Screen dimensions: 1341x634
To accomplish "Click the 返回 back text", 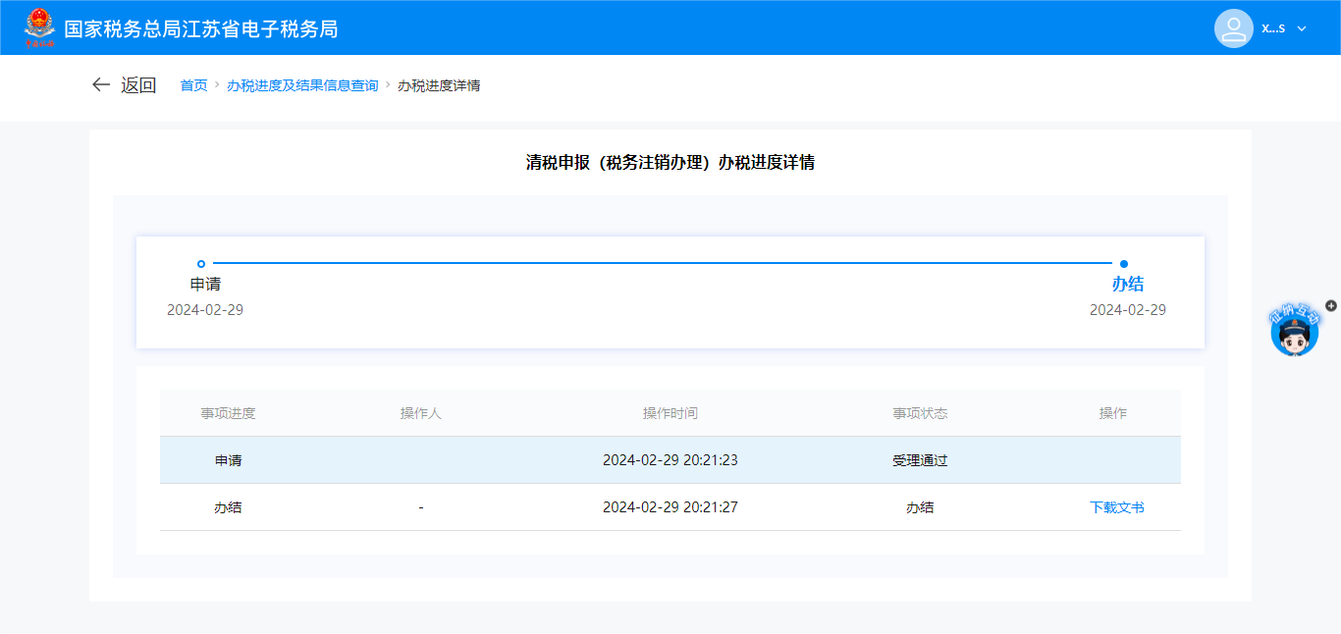I will [138, 85].
